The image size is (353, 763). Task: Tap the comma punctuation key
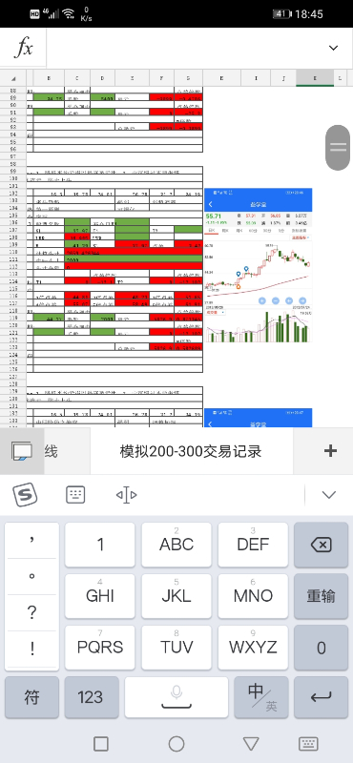point(31,540)
